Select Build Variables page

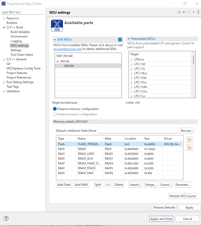(x=20, y=32)
